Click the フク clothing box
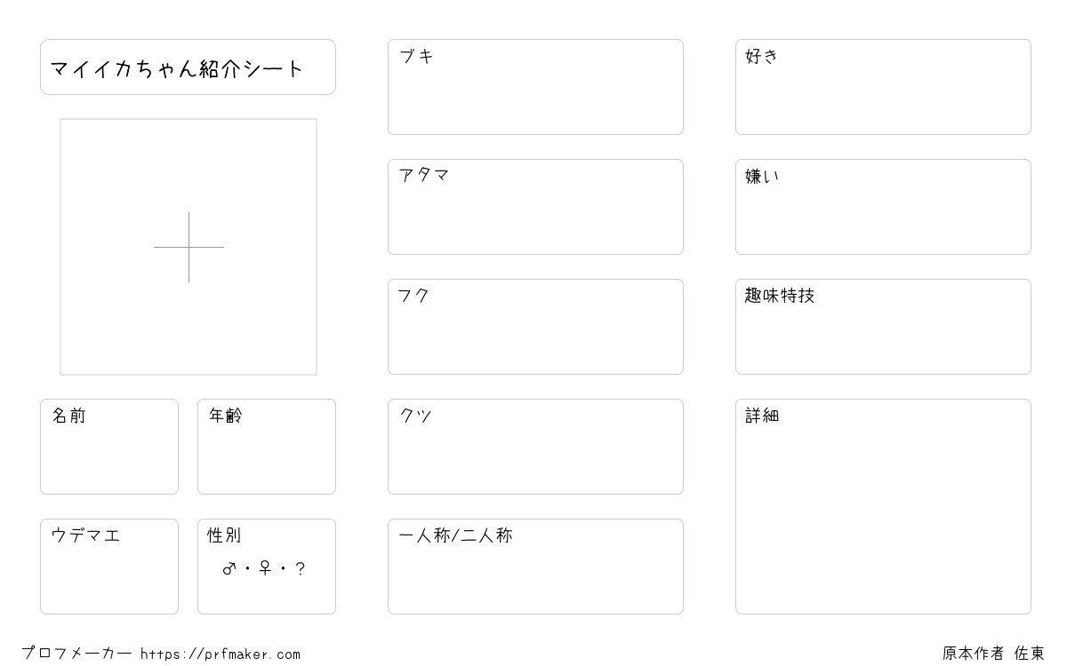This screenshot has width=1067, height=666. 535,327
